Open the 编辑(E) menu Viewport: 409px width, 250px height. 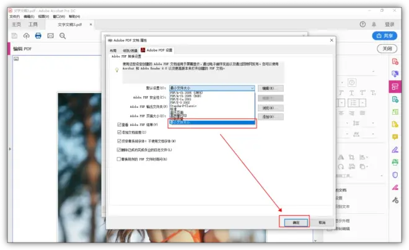(x=29, y=17)
